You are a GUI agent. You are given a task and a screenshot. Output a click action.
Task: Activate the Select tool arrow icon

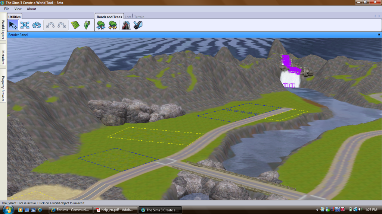13,25
